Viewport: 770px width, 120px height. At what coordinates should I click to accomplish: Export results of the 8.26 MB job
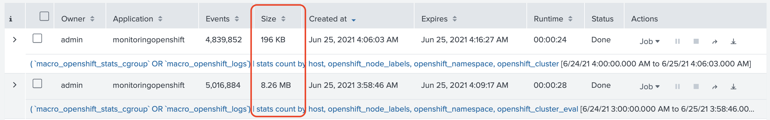734,87
